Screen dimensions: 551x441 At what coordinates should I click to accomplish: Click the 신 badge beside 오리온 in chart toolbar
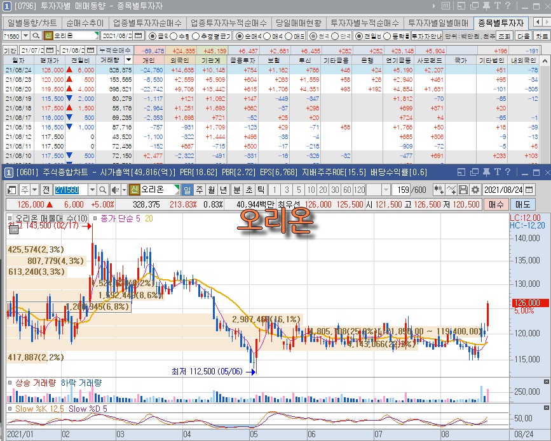point(134,190)
